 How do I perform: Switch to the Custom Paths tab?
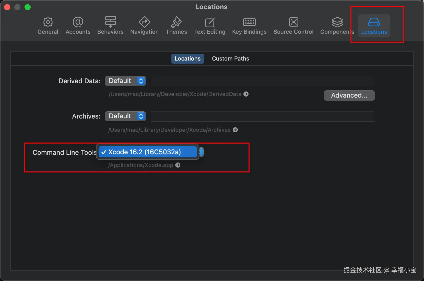pos(230,58)
